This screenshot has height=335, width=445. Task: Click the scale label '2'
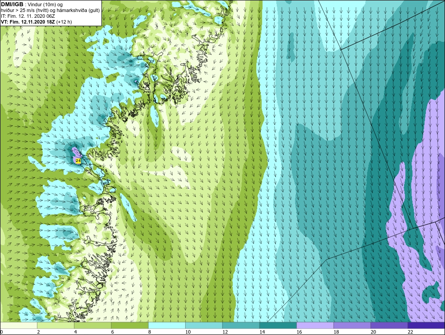(38, 332)
